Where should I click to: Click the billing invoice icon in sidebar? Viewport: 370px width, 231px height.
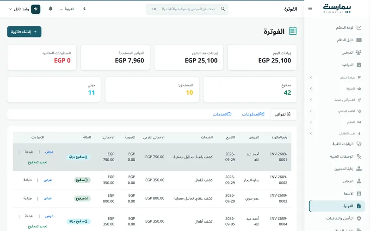(x=359, y=206)
